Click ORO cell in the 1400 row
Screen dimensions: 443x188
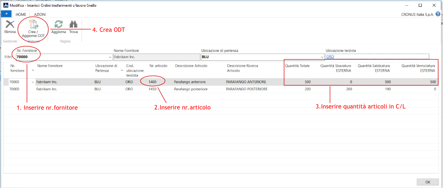click(129, 82)
